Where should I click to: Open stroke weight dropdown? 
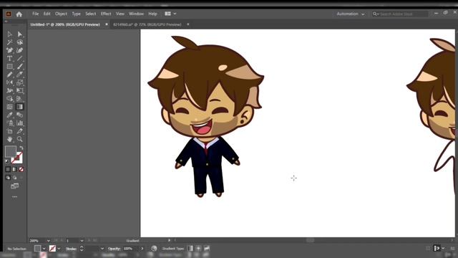(102, 249)
